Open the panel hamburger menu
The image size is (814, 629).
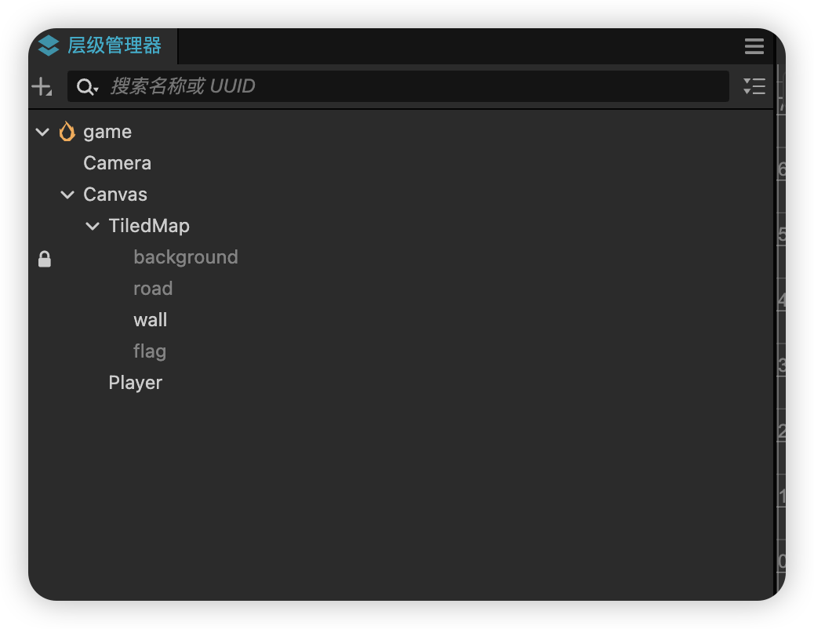[754, 46]
